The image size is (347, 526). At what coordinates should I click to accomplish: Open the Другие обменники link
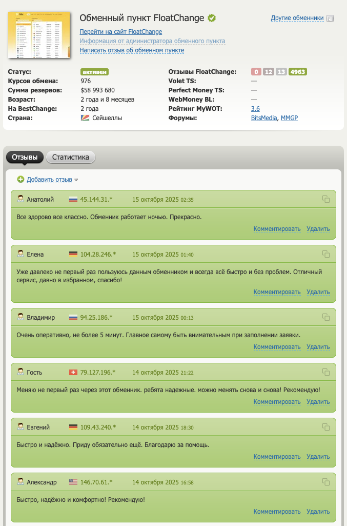point(297,18)
